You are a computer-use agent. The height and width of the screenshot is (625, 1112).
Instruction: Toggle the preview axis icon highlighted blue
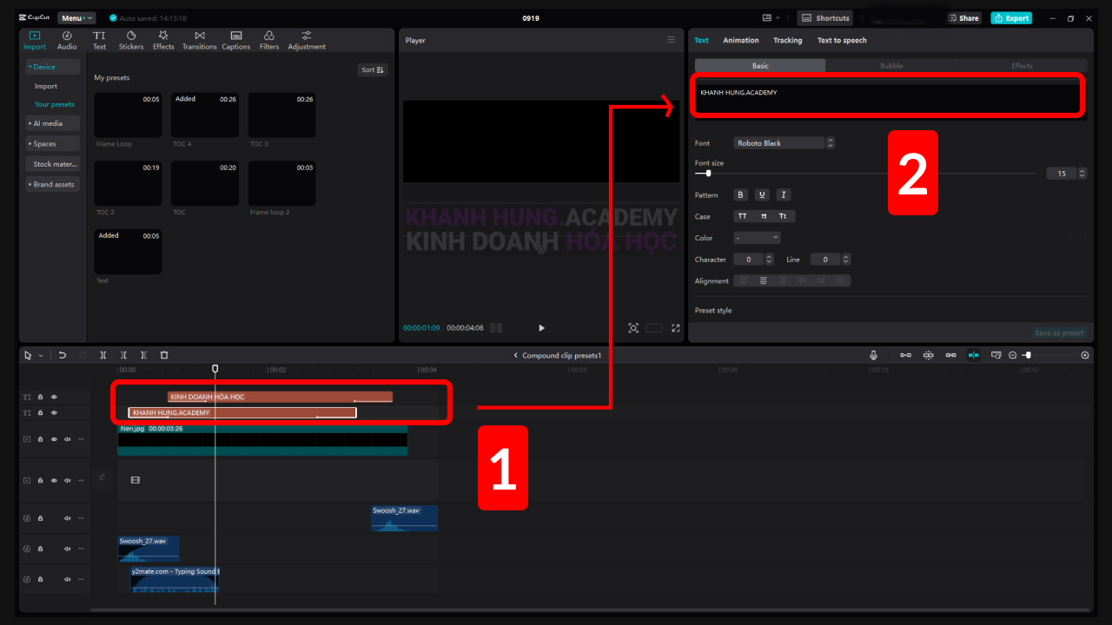pyautogui.click(x=974, y=355)
